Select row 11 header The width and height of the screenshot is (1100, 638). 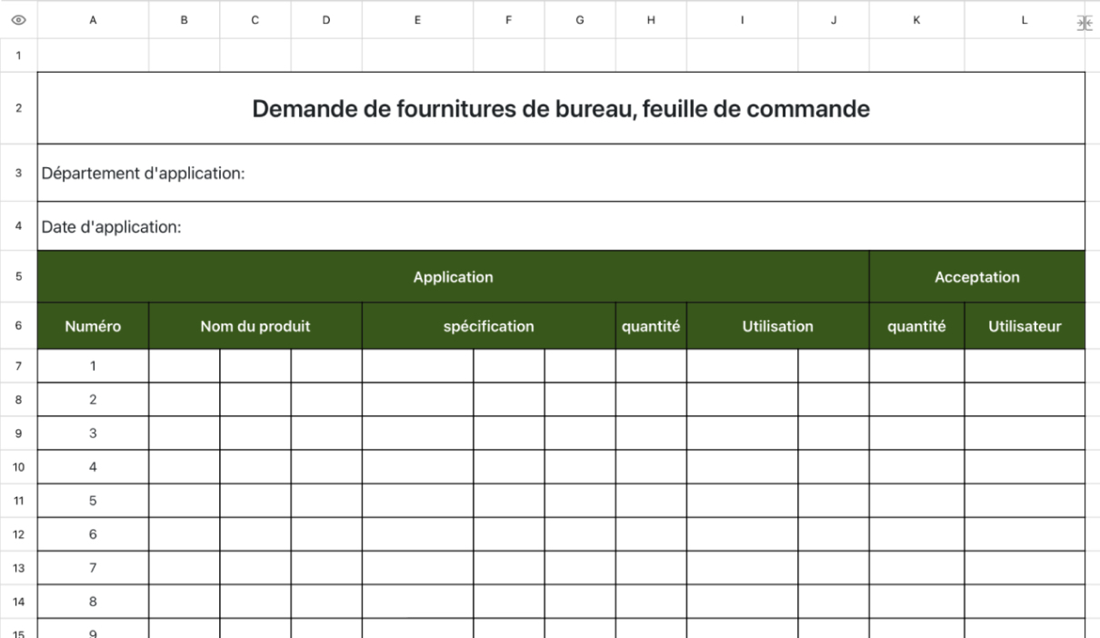tap(18, 500)
